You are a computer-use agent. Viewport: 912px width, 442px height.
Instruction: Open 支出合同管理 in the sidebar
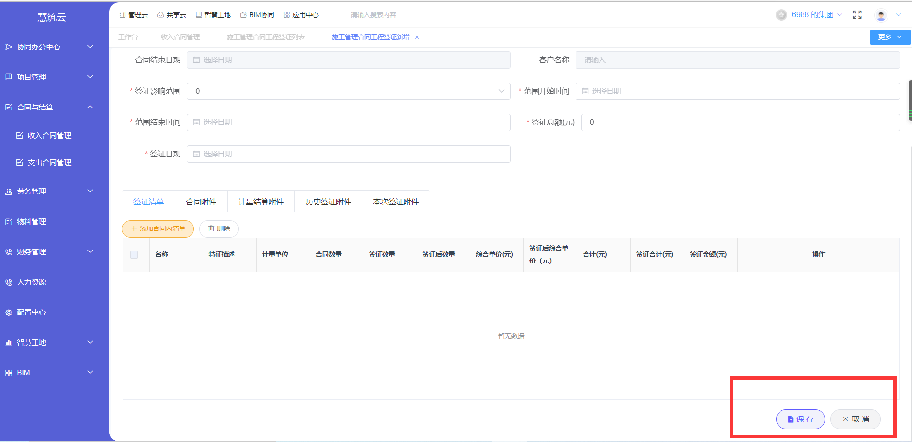[x=49, y=163]
